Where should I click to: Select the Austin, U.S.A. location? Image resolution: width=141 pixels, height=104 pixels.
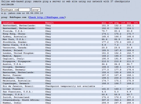(x=13, y=64)
